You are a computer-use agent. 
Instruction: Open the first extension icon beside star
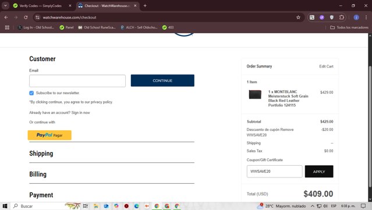tap(312, 17)
